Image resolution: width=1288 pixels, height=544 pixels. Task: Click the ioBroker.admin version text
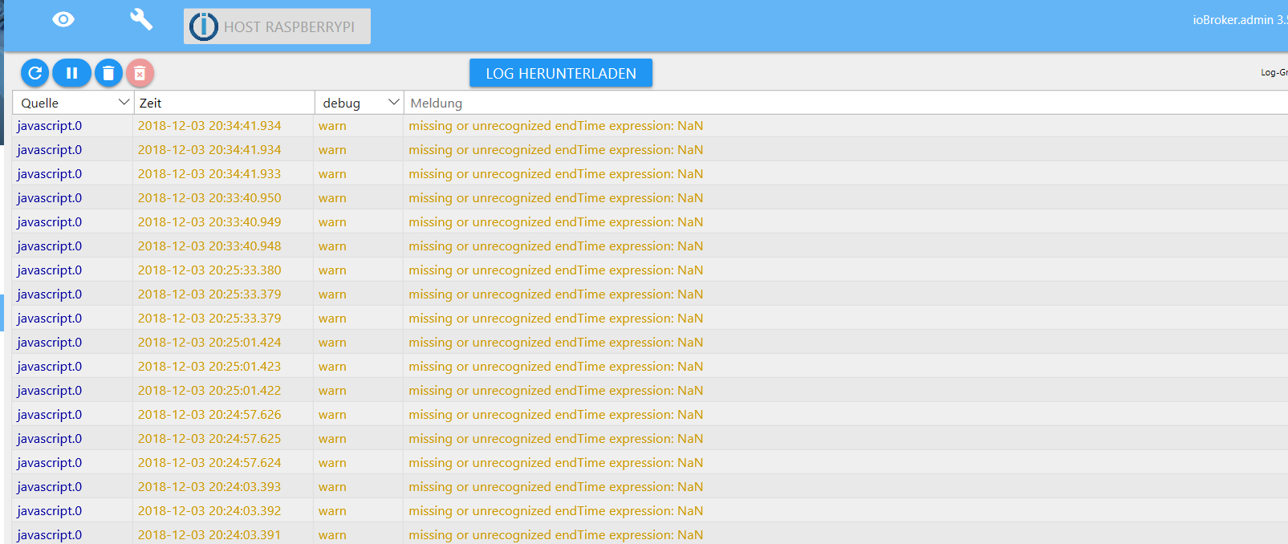point(1239,20)
